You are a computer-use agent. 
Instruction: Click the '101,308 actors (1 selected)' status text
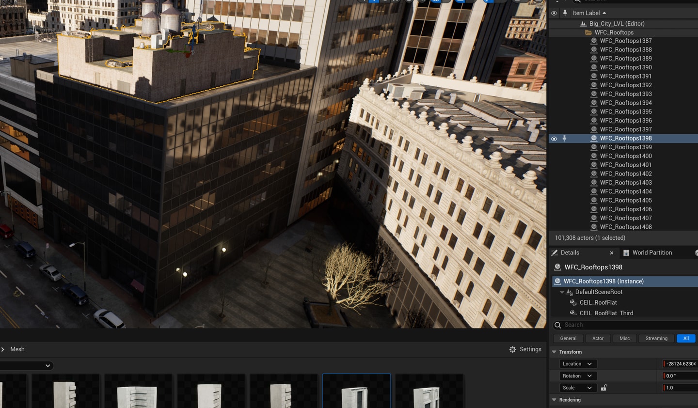tap(590, 238)
